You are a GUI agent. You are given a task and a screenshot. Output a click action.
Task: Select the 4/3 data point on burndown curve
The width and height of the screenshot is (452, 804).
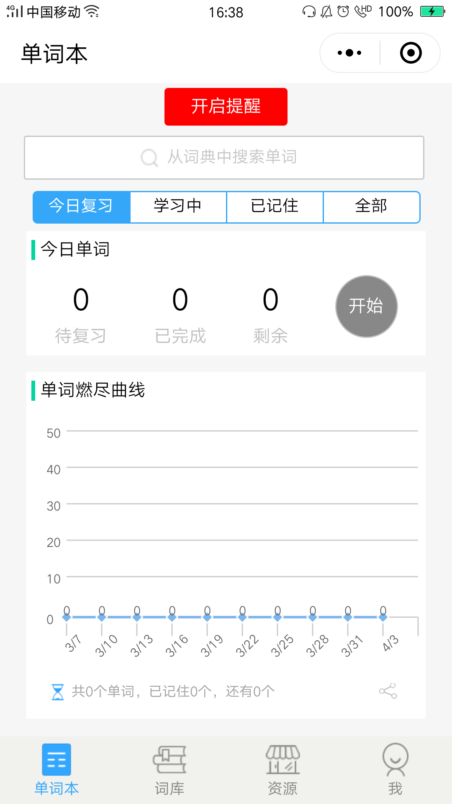383,617
